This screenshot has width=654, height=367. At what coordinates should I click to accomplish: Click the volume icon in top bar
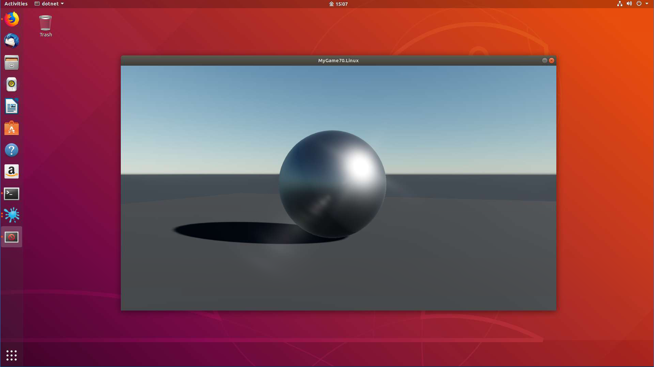629,4
